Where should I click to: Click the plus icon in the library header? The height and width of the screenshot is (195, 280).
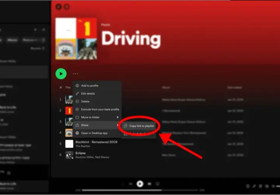pyautogui.click(x=35, y=30)
